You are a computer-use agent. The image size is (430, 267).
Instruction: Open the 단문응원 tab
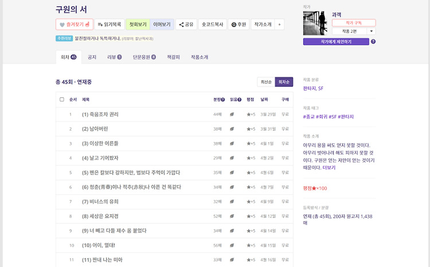144,57
